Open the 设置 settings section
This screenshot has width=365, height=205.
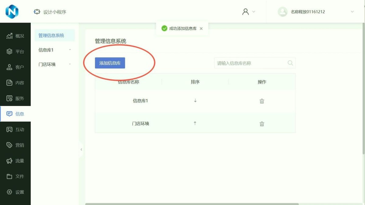tap(15, 192)
